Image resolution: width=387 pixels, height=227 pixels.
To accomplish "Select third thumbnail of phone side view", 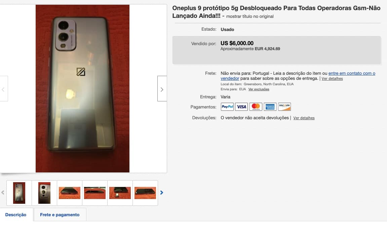I will coord(70,193).
